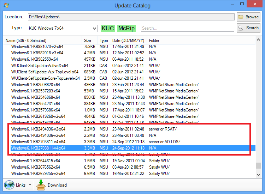Close the Update Catalog window
265x194 pixels.
pyautogui.click(x=254, y=4)
